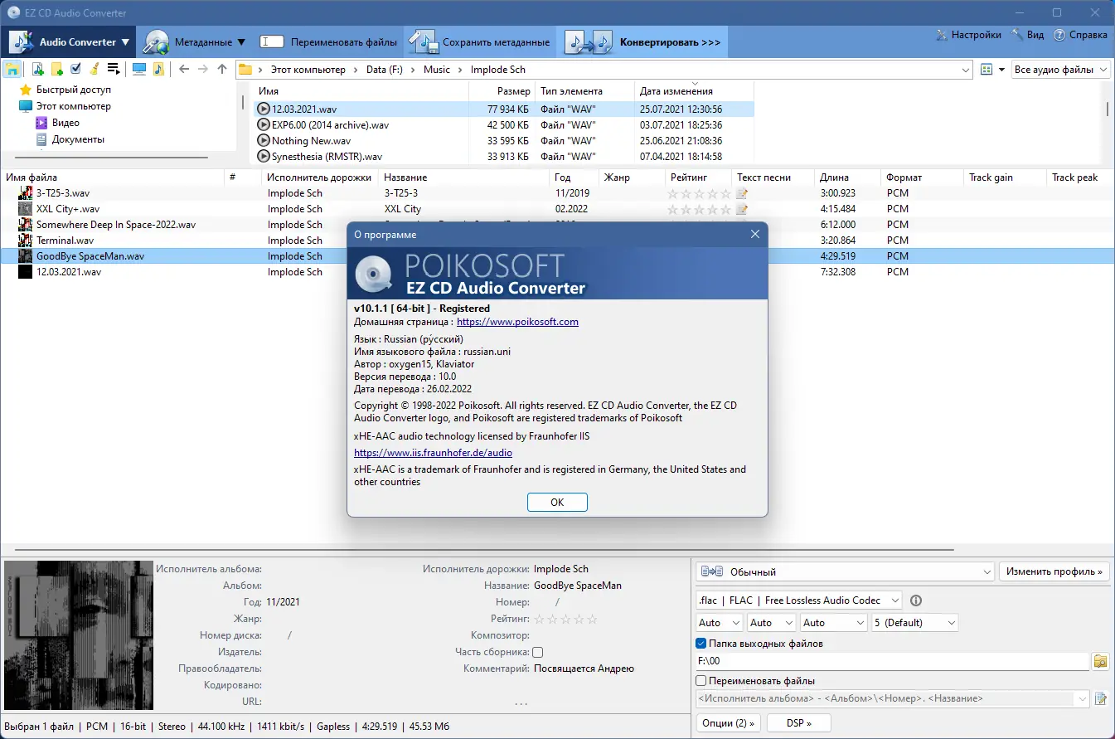
Task: Click OK in the About dialog
Action: click(557, 502)
